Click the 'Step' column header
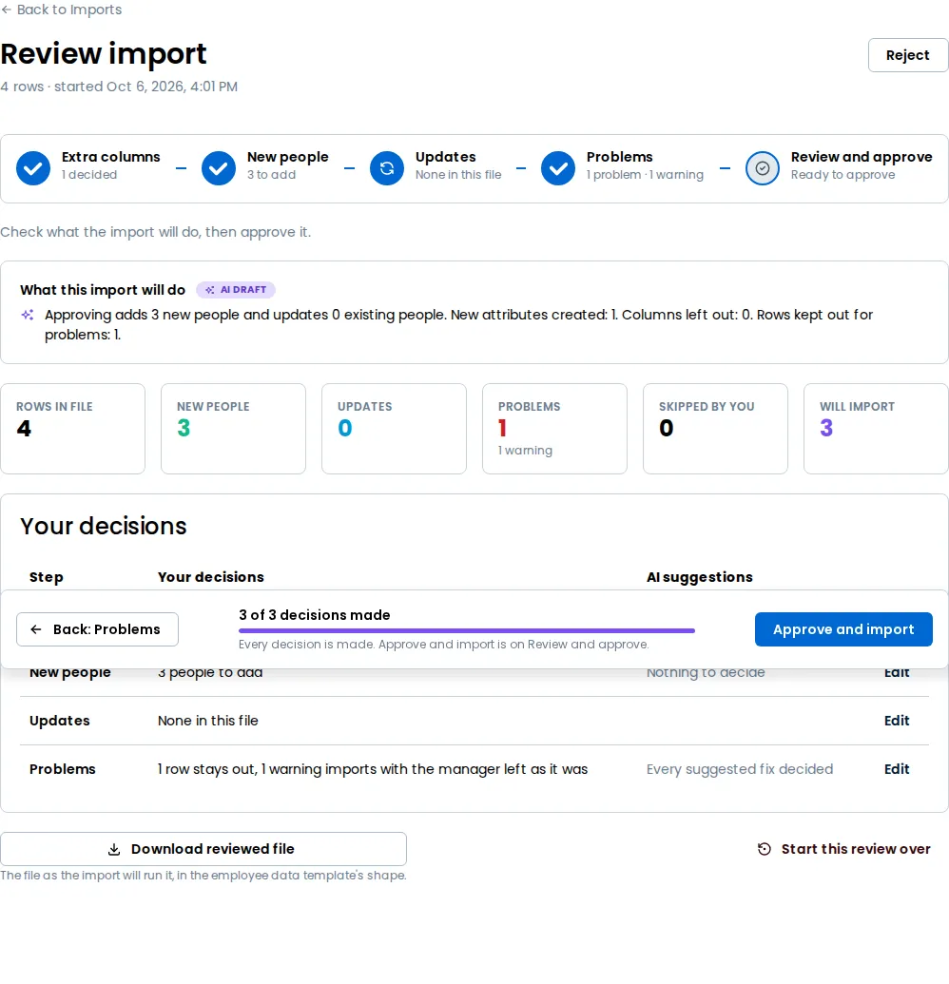Viewport: 949px width, 984px height. 47,577
